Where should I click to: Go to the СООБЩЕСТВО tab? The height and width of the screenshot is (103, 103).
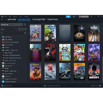(x=39, y=20)
